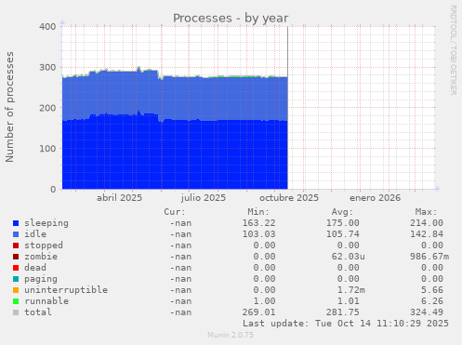Click the 'Processes - by year' title
The width and height of the screenshot is (462, 345).
(x=231, y=19)
